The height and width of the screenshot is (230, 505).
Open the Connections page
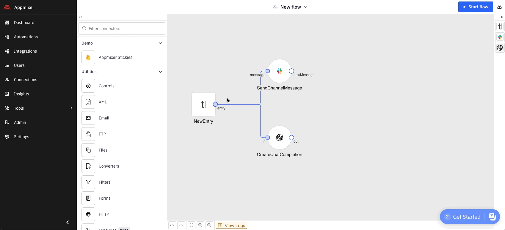click(x=26, y=80)
